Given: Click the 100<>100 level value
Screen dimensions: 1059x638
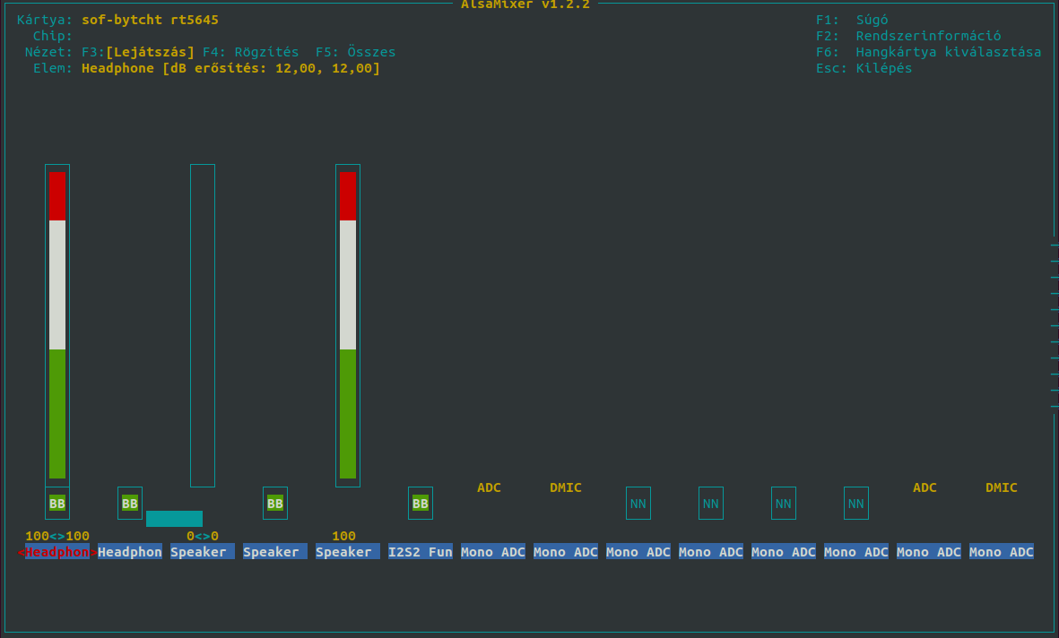Looking at the screenshot, I should tap(57, 536).
